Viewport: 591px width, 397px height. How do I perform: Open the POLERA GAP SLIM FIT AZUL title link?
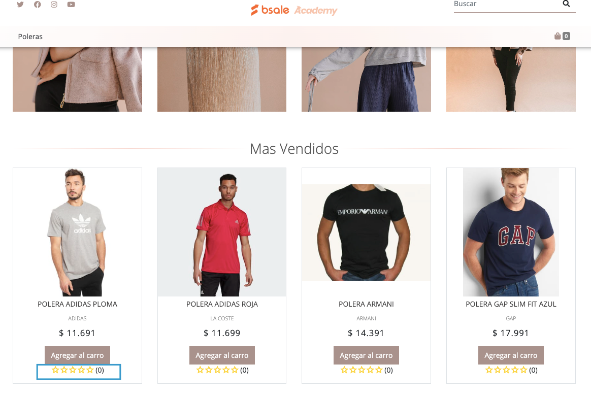coord(511,304)
